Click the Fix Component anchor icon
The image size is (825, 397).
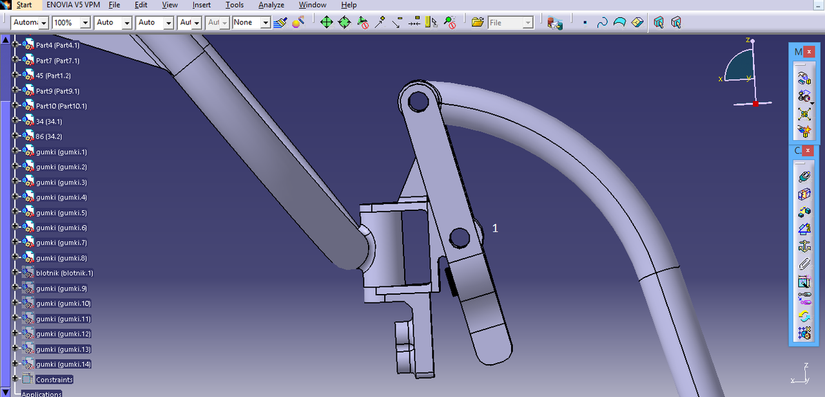(804, 246)
